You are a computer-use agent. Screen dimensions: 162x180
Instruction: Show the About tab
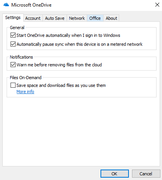(x=111, y=18)
